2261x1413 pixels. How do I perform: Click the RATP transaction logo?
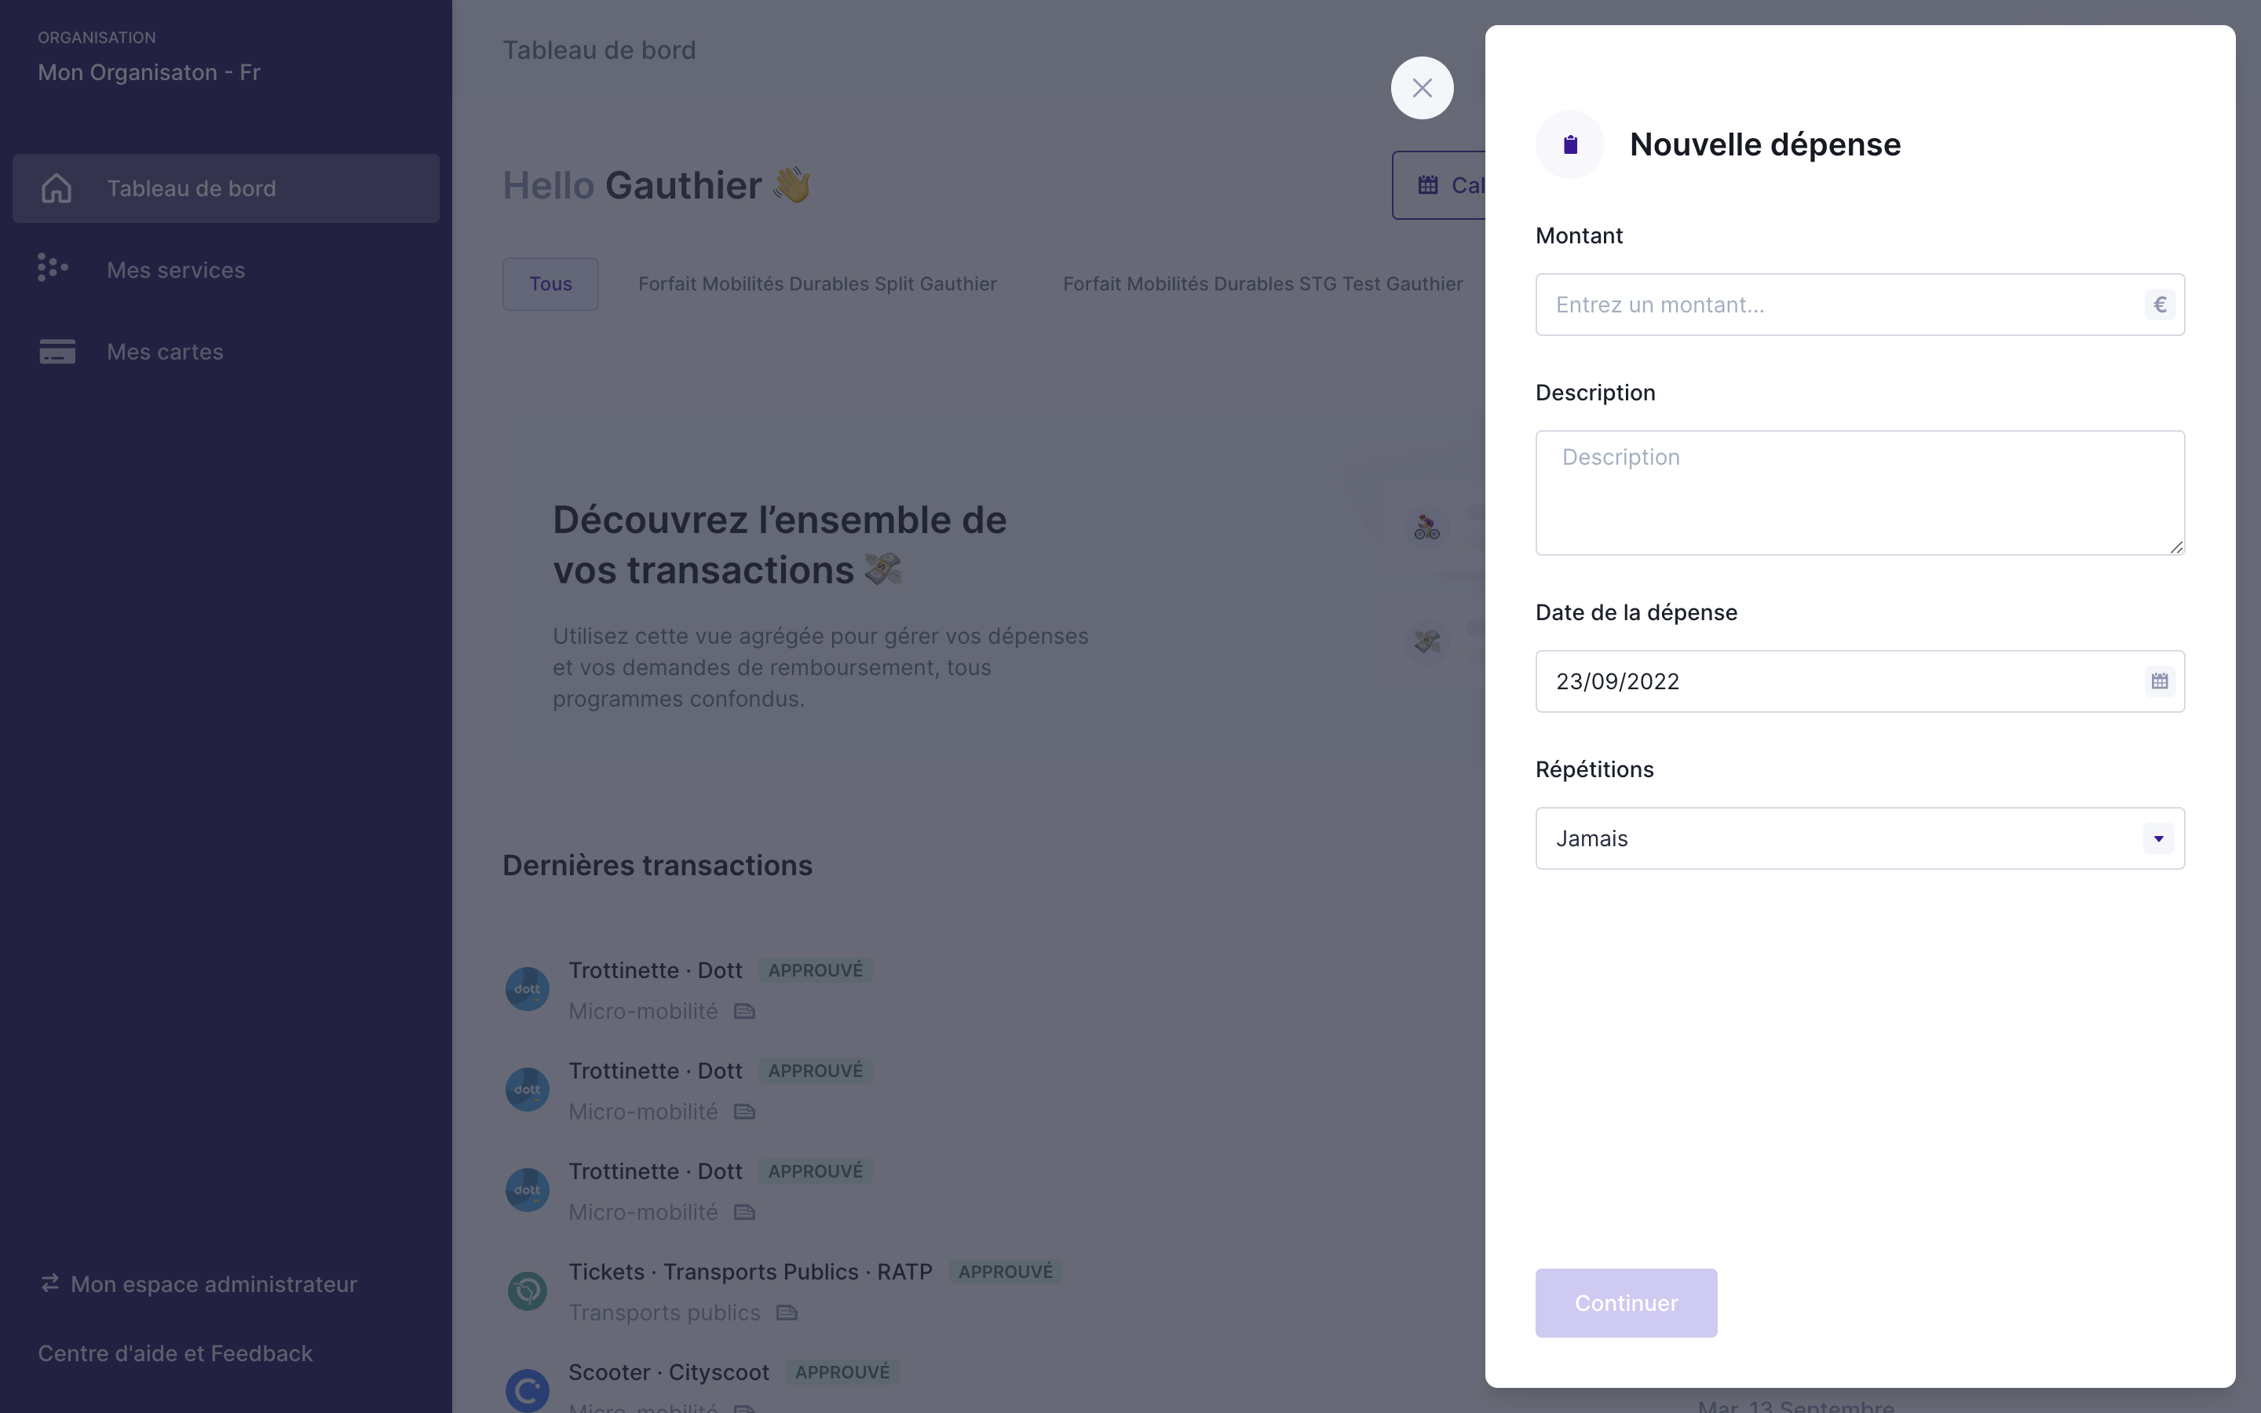coord(527,1291)
